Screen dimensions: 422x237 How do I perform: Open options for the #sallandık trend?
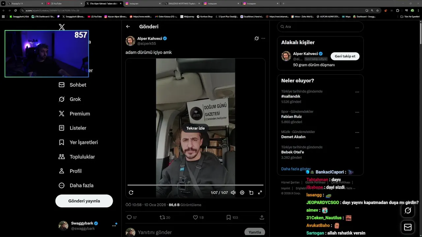[x=357, y=92]
